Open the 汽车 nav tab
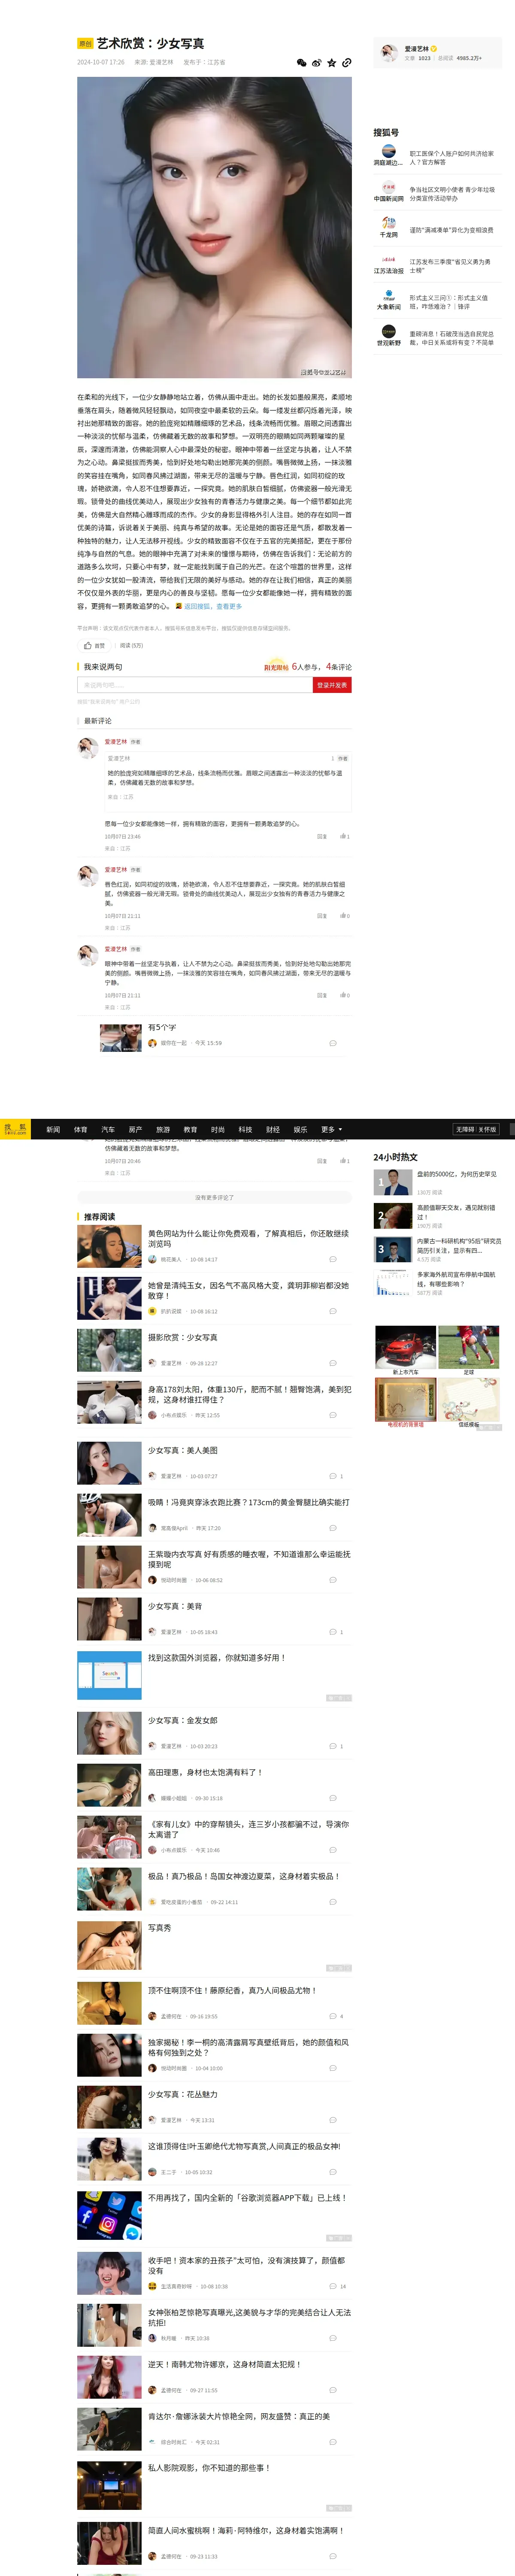515x2576 pixels. (x=108, y=1129)
